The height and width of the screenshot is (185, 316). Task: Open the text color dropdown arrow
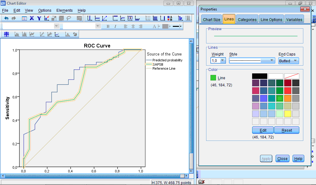coord(159,27)
